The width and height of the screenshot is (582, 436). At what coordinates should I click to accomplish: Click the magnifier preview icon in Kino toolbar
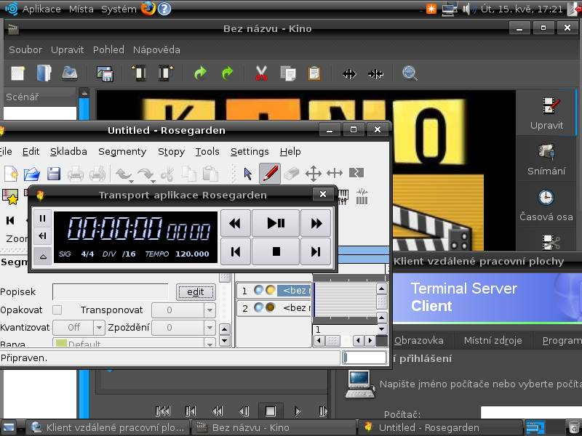[410, 73]
